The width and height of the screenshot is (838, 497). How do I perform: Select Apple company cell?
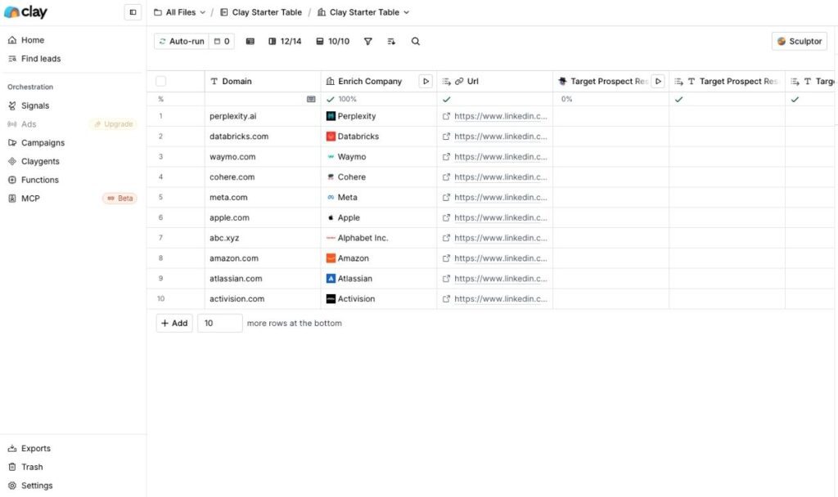379,217
